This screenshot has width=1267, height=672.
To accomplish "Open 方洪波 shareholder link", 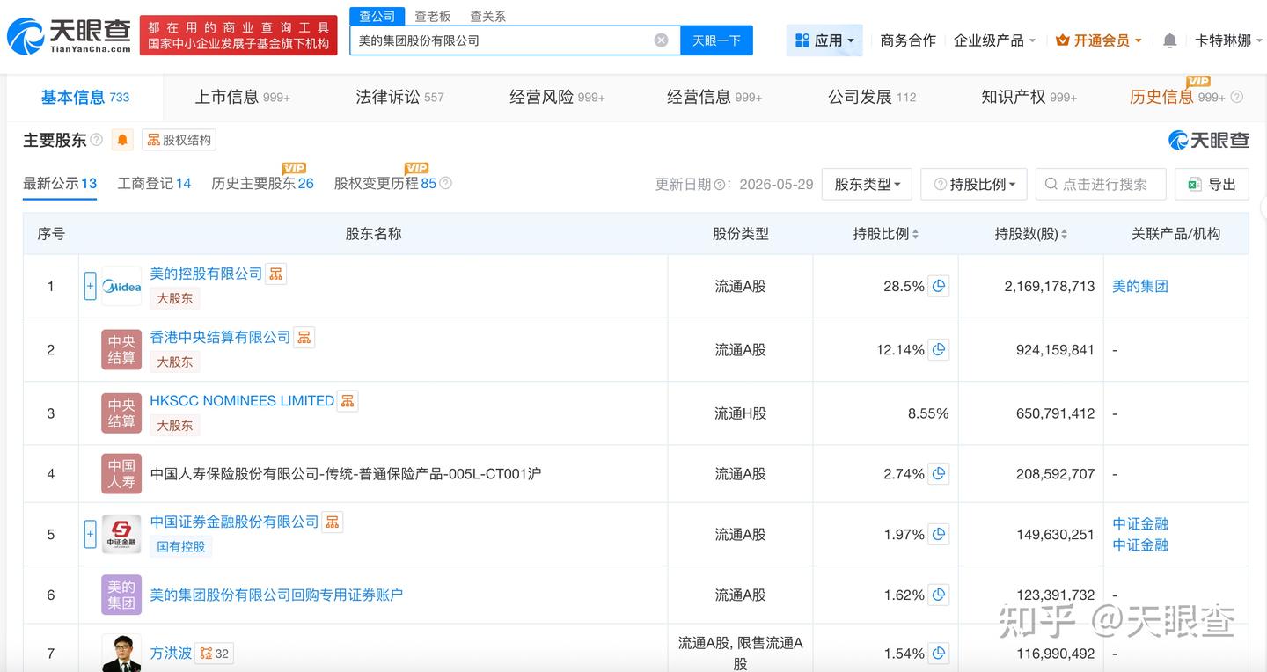I will pyautogui.click(x=171, y=653).
